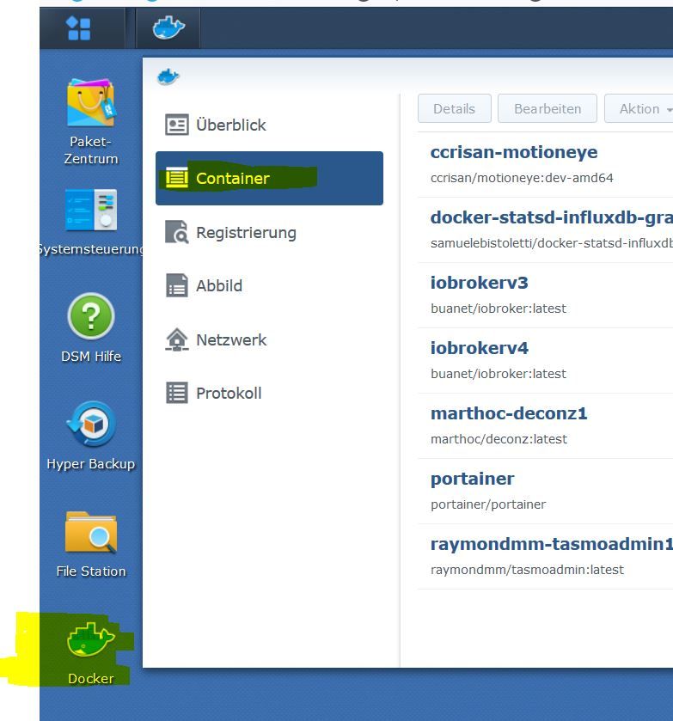Show the Protokoll section
This screenshot has width=673, height=721.
[x=269, y=393]
